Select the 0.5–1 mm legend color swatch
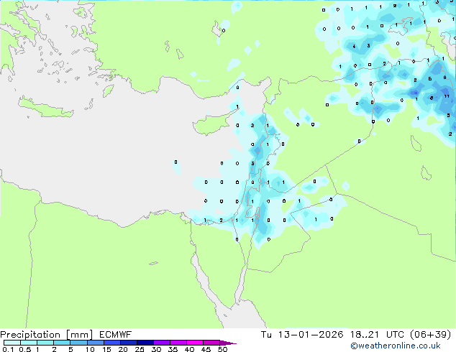Image resolution: width=456 pixels, height=352 pixels. 29,343
